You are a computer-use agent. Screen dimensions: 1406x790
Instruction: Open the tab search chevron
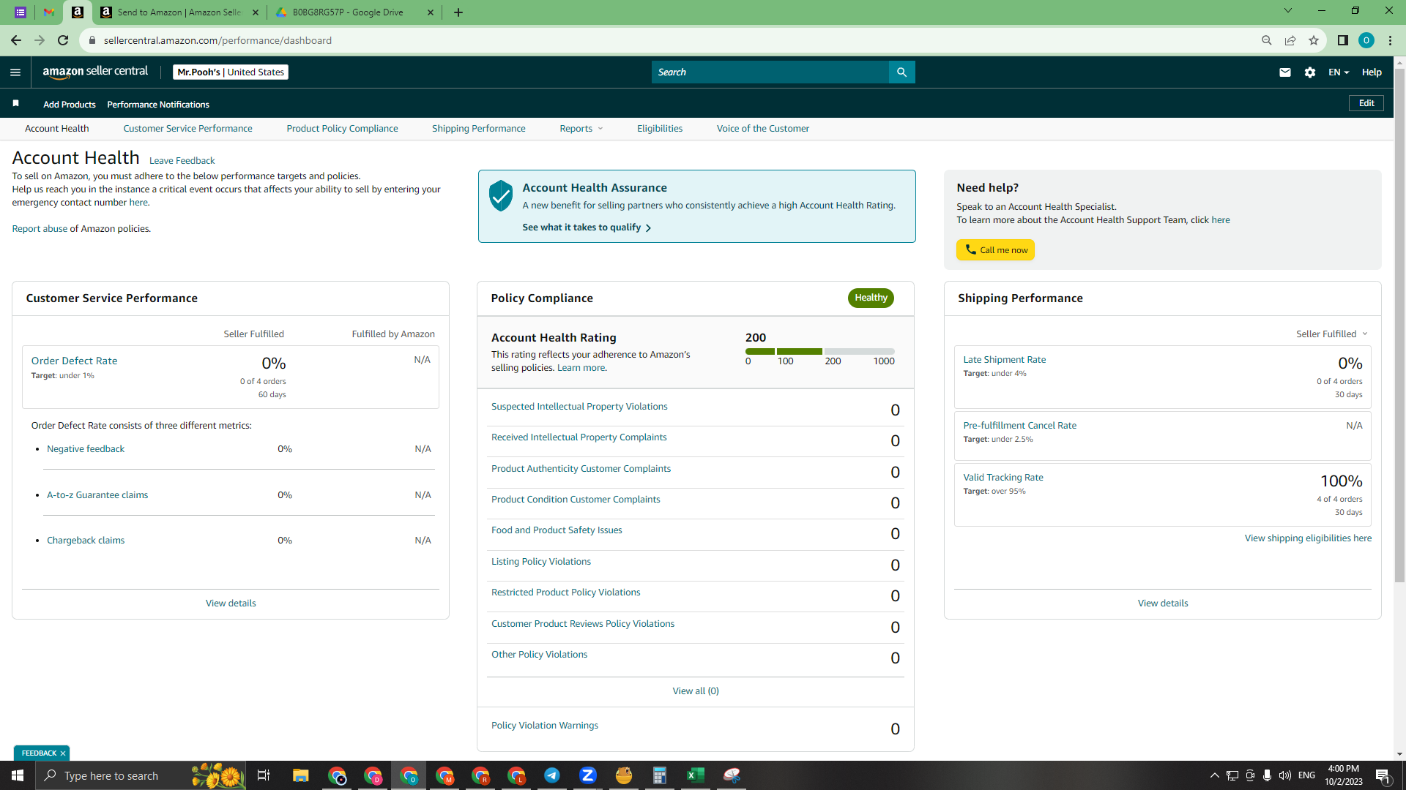coord(1288,11)
